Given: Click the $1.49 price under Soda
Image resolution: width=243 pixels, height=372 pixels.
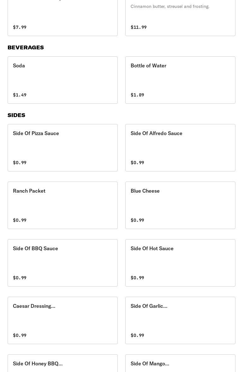Looking at the screenshot, I should 20,95.
